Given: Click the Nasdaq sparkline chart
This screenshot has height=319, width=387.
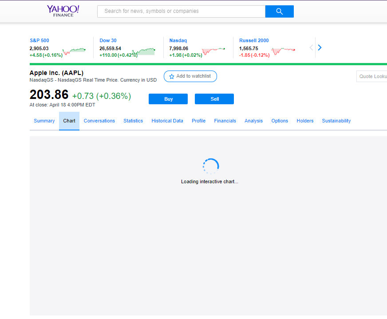Looking at the screenshot, I should click(212, 51).
